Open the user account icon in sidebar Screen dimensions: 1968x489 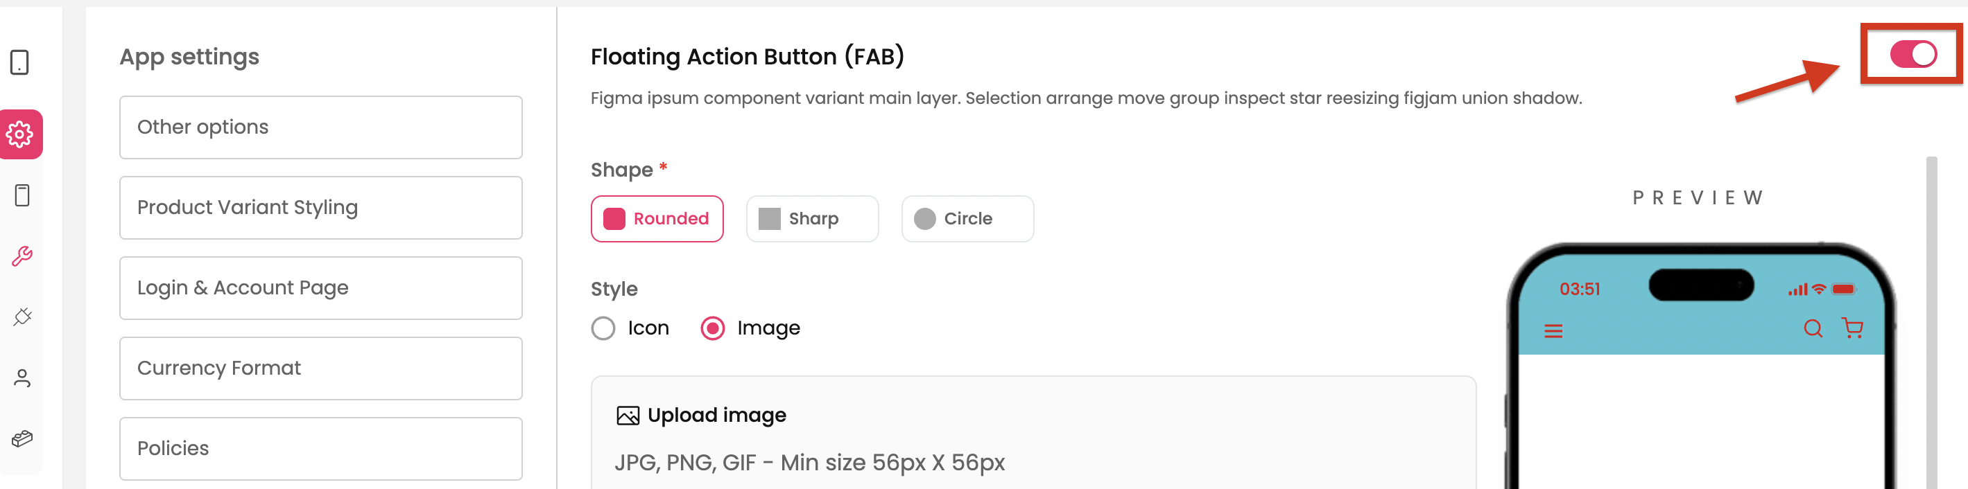[22, 377]
